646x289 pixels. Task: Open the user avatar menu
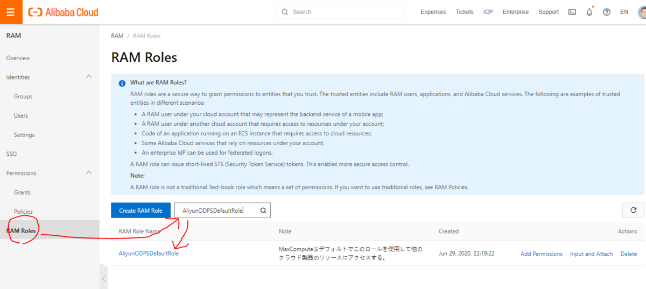tap(641, 12)
